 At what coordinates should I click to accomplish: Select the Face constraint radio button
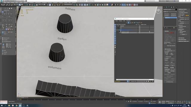tap(165, 55)
